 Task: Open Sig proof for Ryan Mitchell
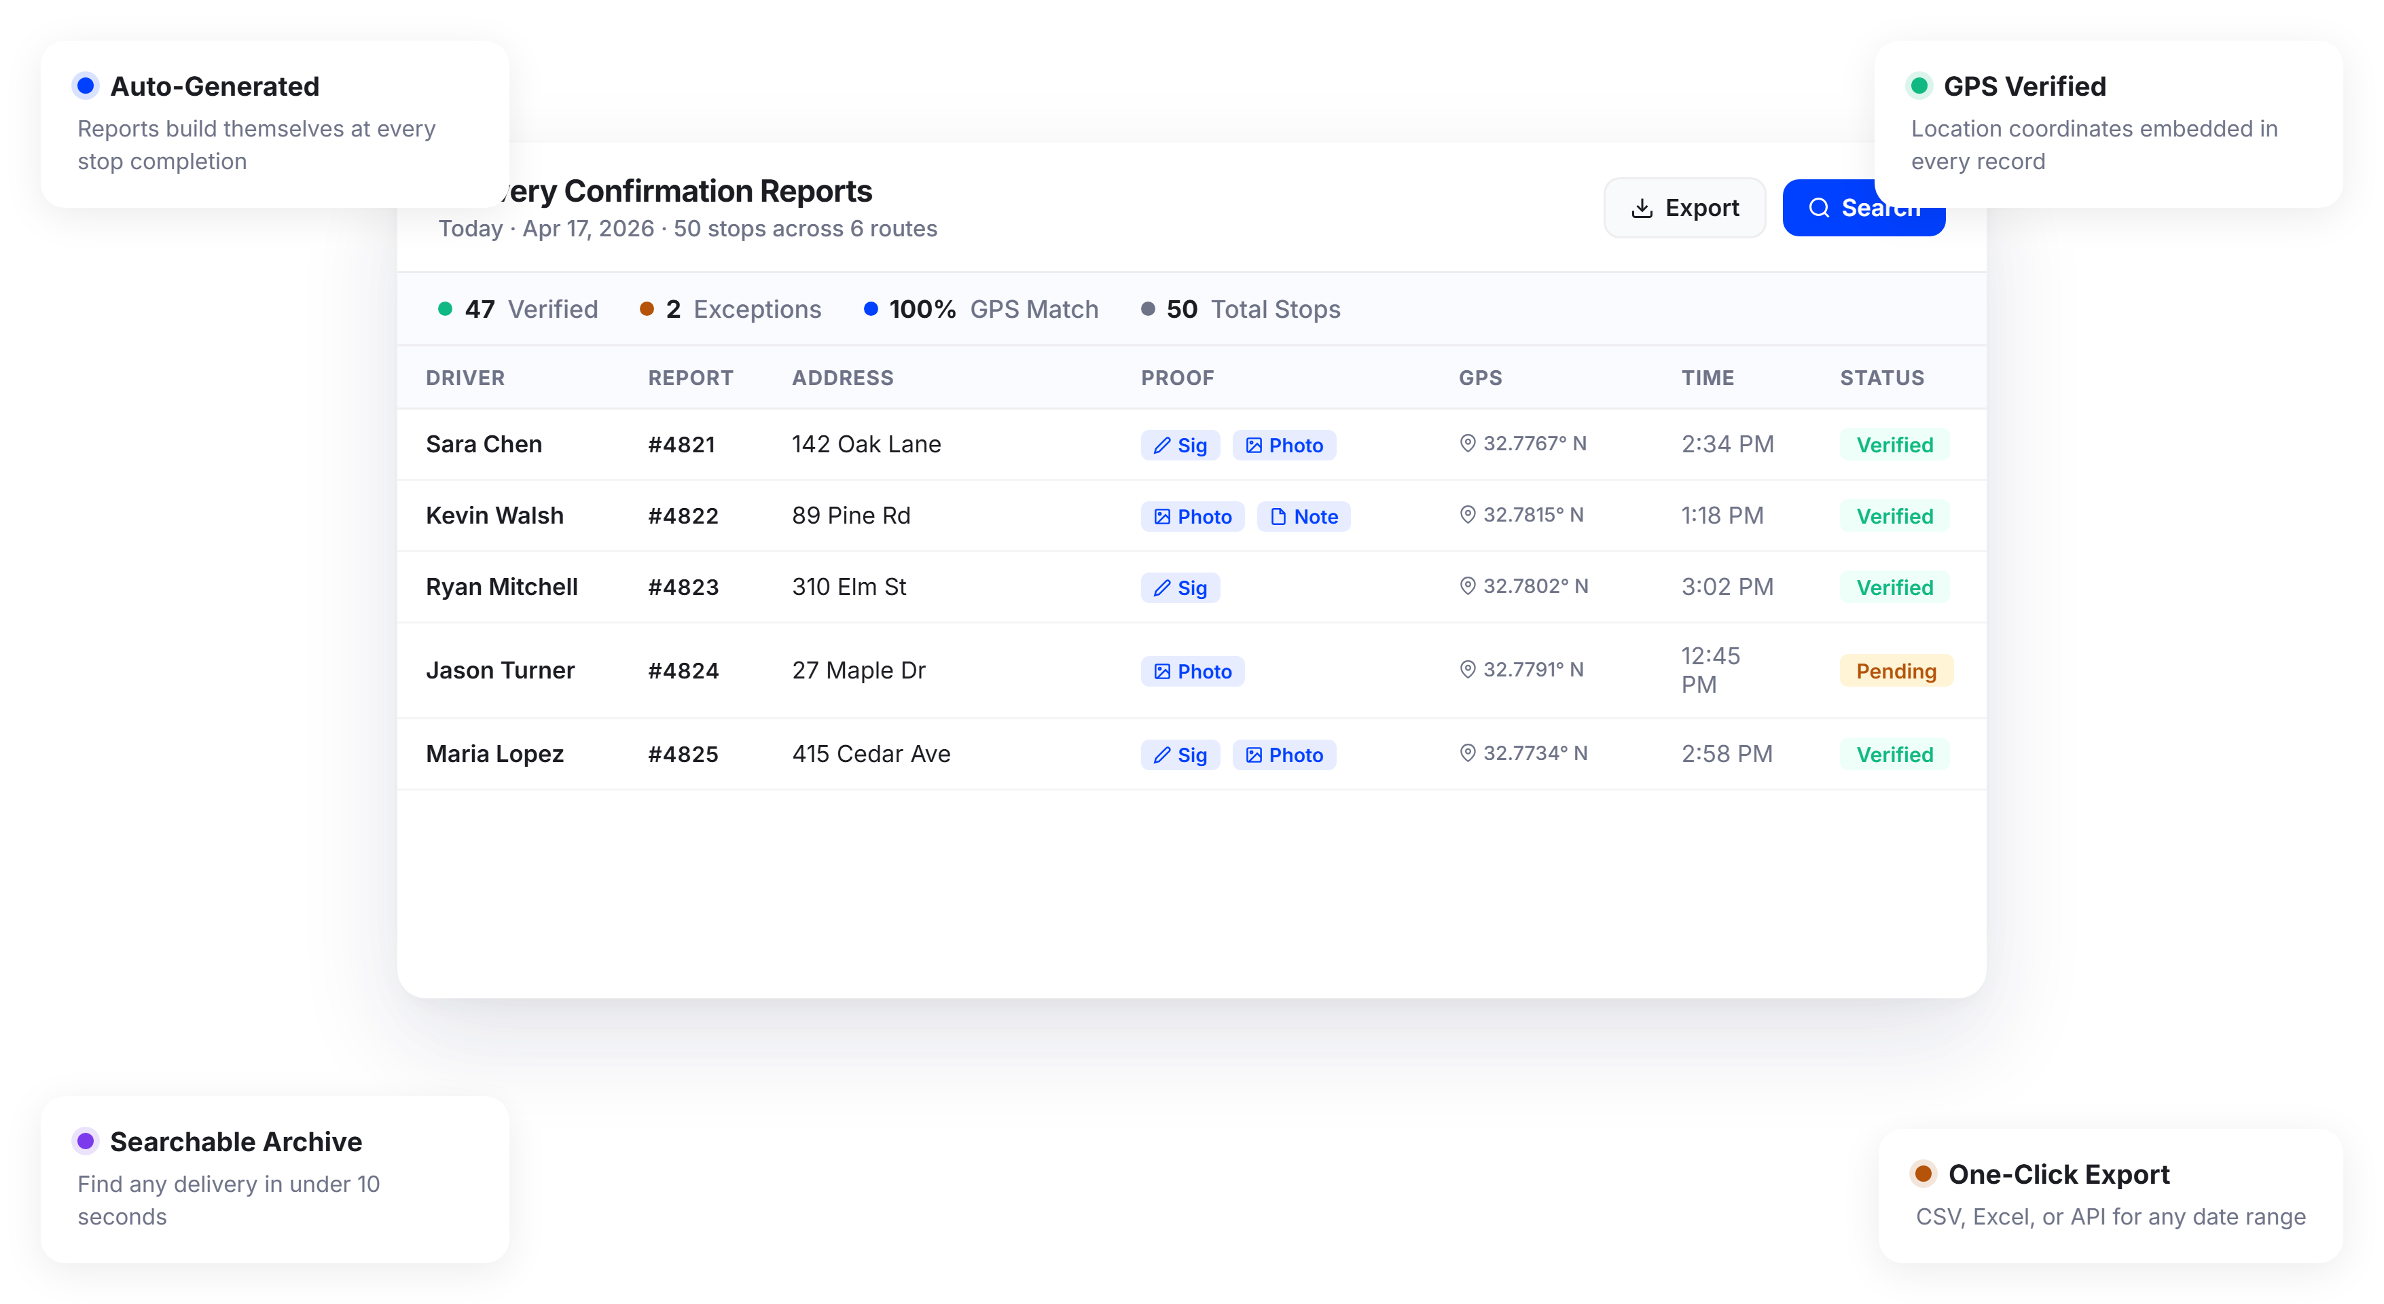(1180, 587)
